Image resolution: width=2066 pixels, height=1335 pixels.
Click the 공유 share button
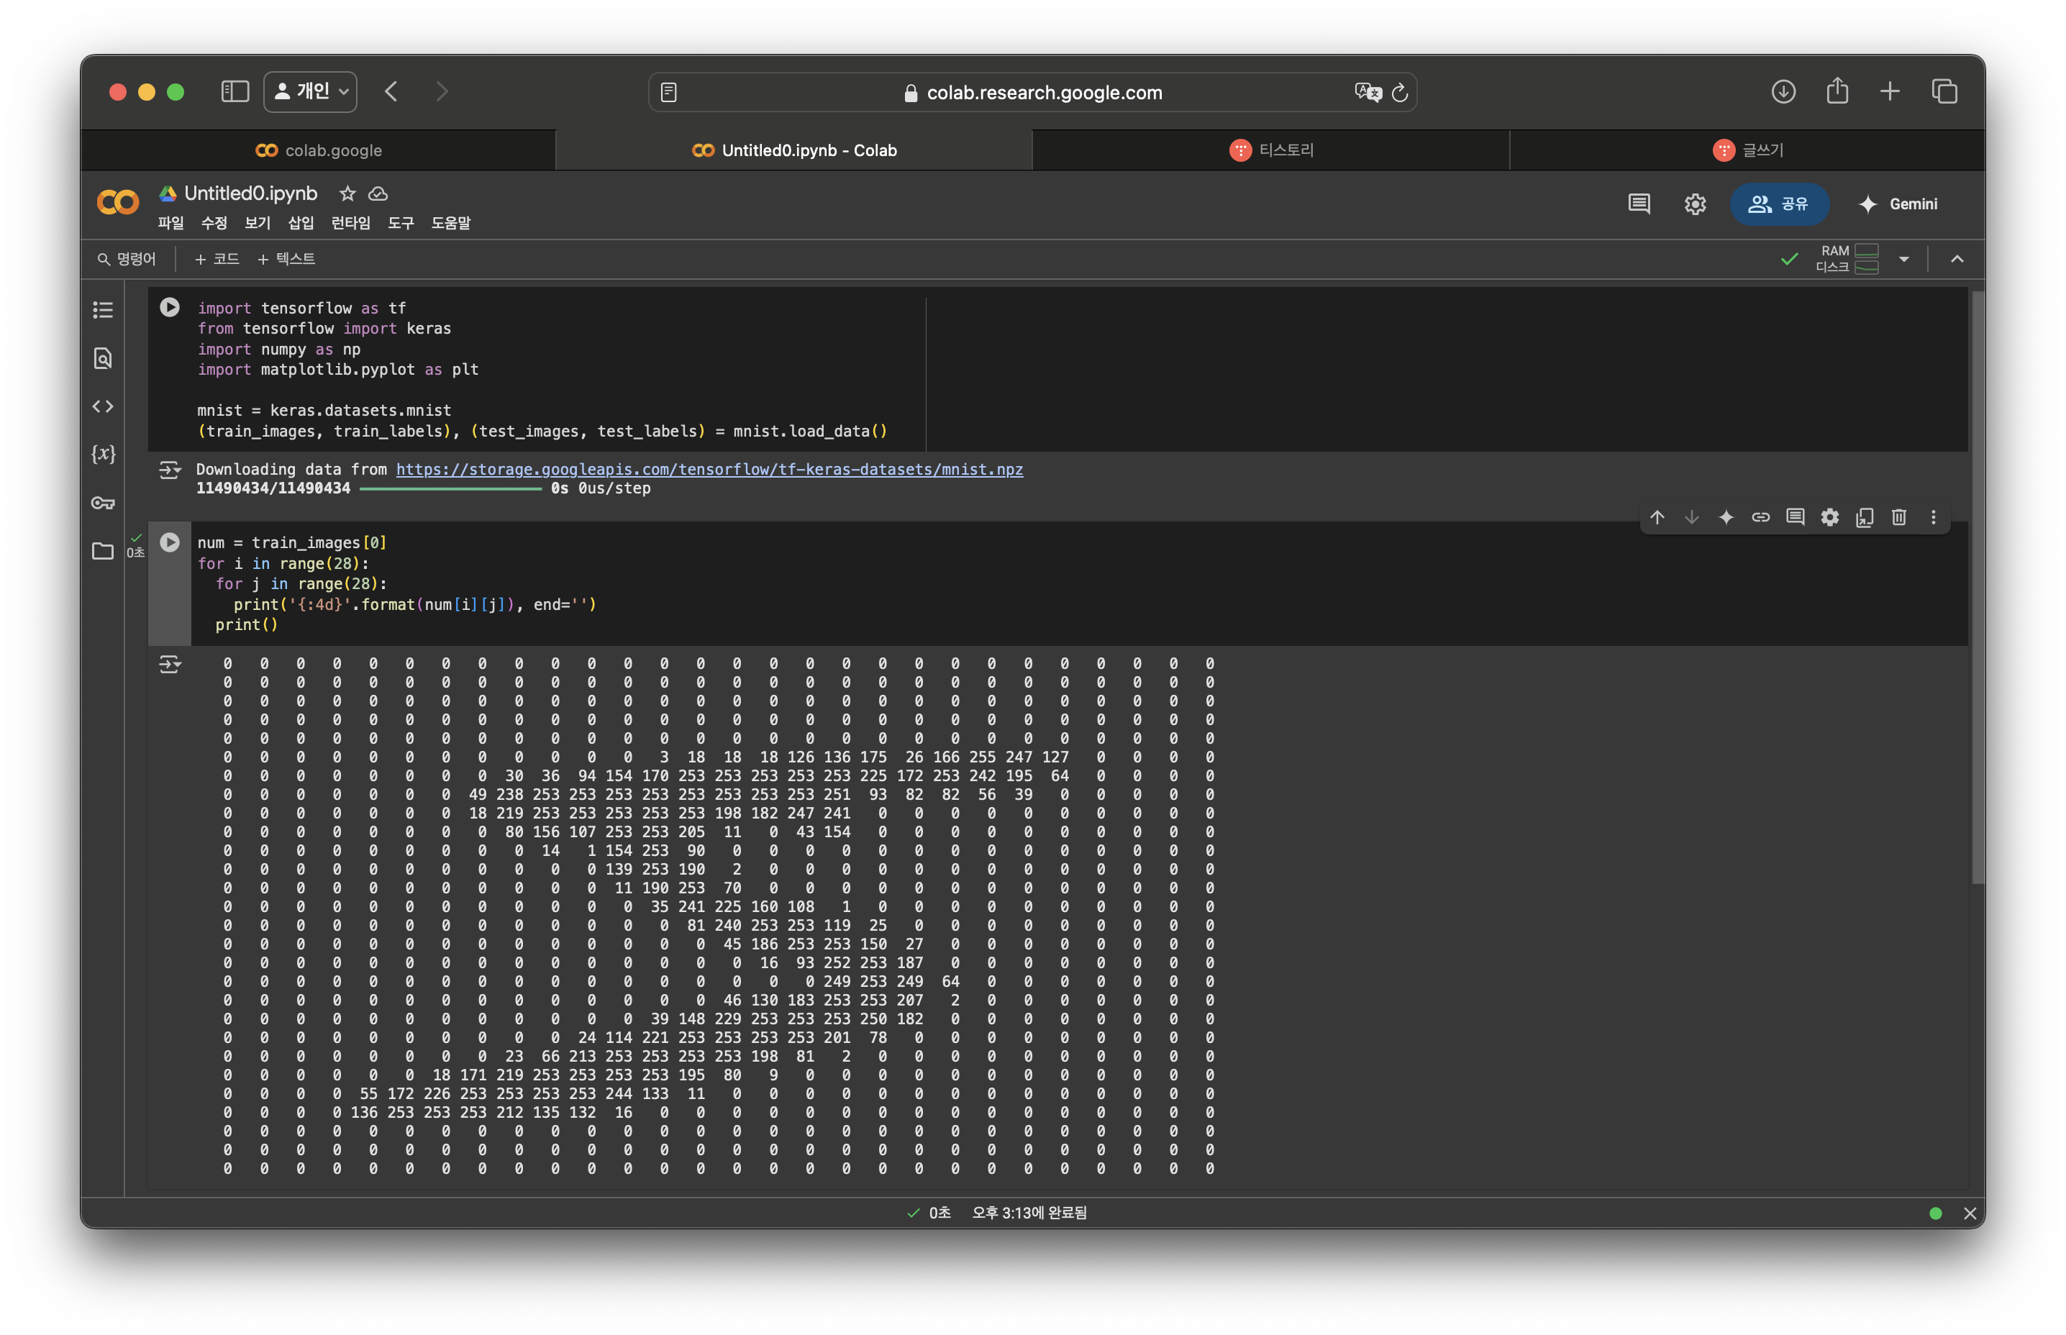point(1779,204)
